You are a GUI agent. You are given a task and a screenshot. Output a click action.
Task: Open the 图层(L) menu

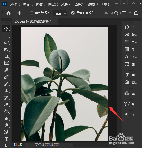point(53,4)
